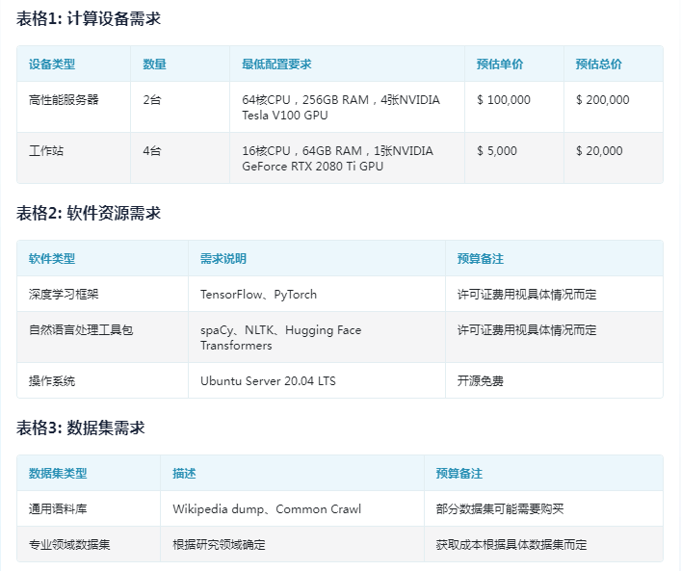The width and height of the screenshot is (681, 571).
Task: Select the $ 20,000 total price cell
Action: tap(614, 158)
